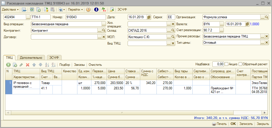Click the Записать button
272x128 pixels.
246,124
